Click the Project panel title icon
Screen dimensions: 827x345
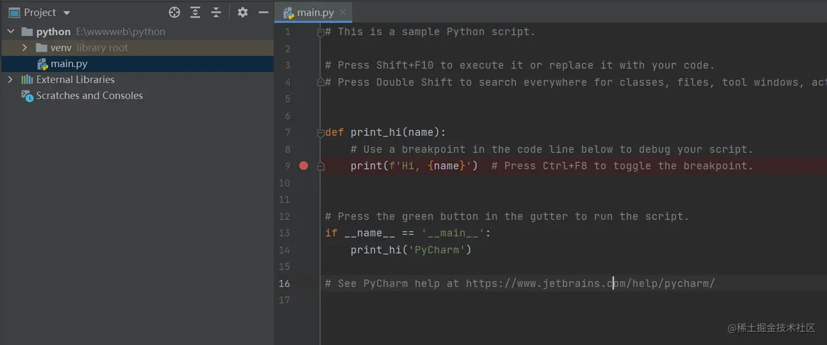14,13
